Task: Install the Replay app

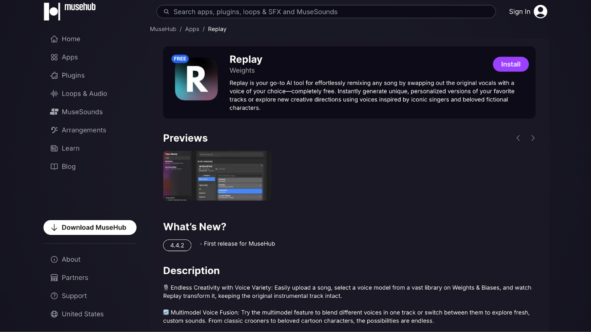Action: pos(510,64)
